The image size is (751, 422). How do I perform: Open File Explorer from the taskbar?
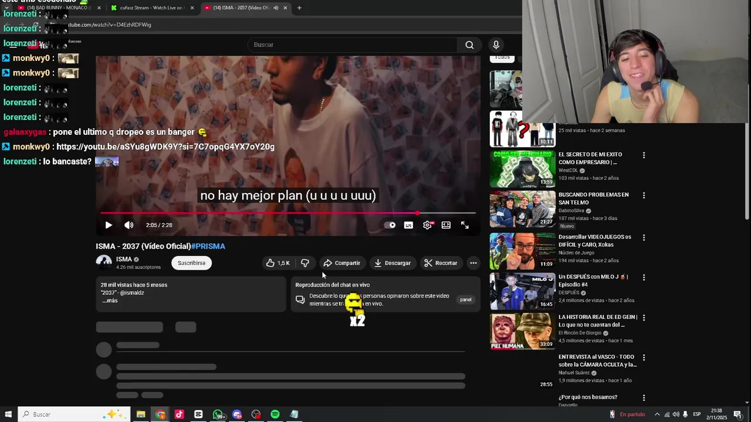click(x=141, y=414)
